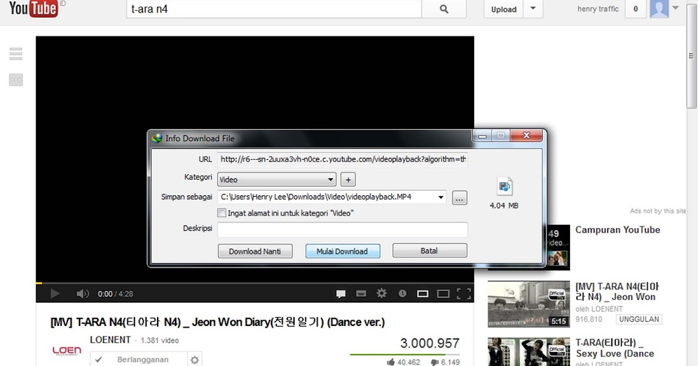The image size is (698, 366).
Task: Check 'Ingat alamat ini untuk kategori' checkbox
Action: click(222, 213)
